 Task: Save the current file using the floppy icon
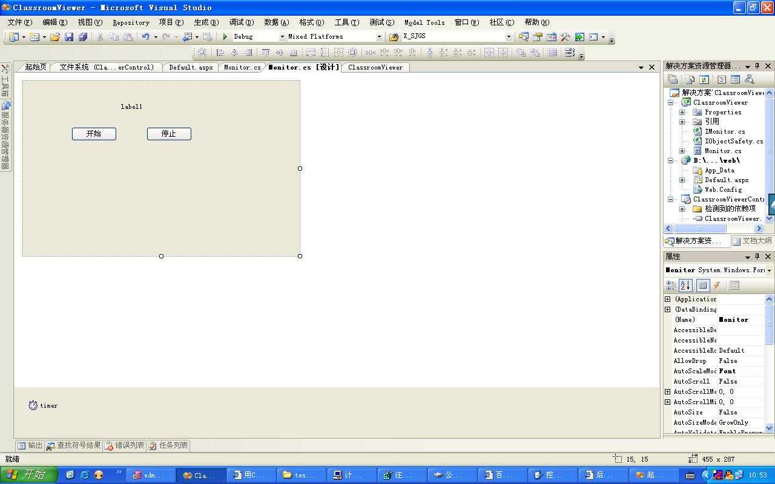(69, 37)
